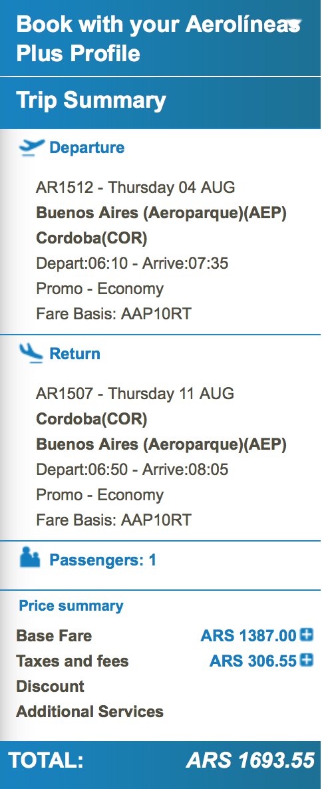Expand Taxes and fees plus icon

click(x=307, y=660)
